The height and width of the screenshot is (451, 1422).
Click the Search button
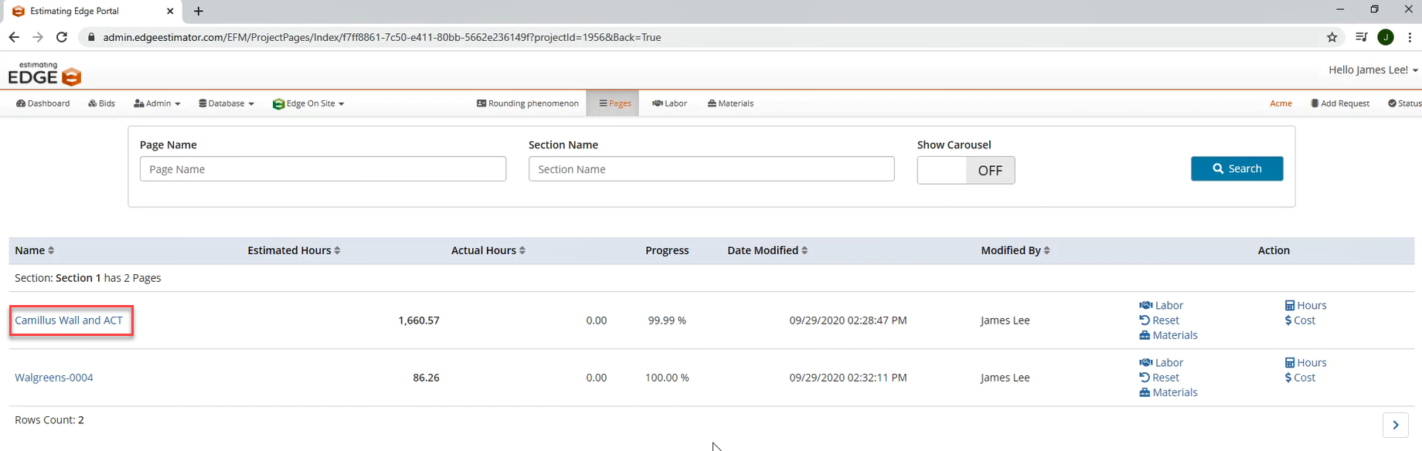1237,168
